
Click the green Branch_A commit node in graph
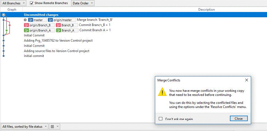[7, 30]
